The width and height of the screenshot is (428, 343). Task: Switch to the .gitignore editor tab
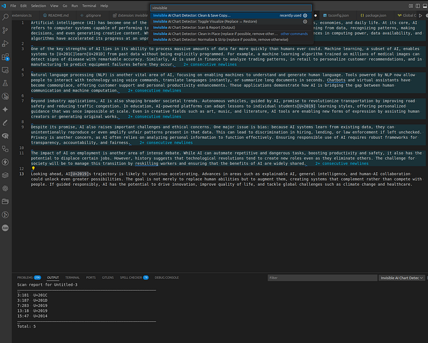tap(91, 15)
